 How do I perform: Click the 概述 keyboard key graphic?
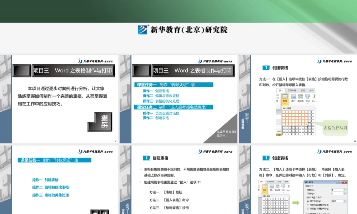click(100, 122)
